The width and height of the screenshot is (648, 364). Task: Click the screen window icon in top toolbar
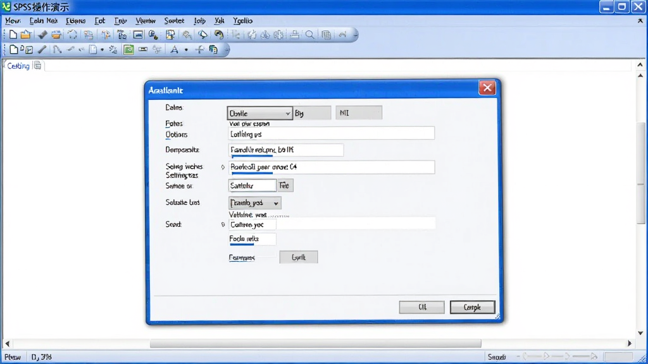pos(138,35)
